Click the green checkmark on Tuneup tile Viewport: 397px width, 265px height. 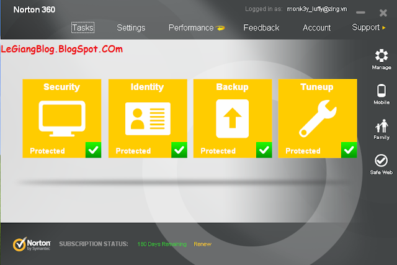(349, 150)
